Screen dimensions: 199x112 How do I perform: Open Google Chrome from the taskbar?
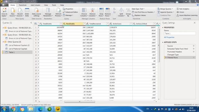[x=13, y=109]
